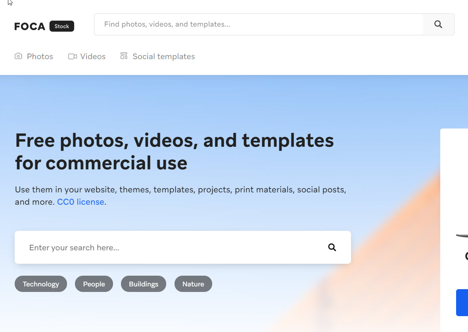Choose the Nature category tag
468x332 pixels.
tap(193, 284)
